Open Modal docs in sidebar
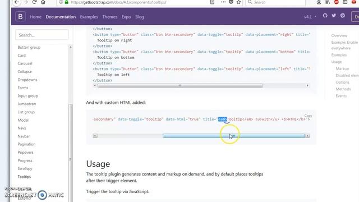 23,120
